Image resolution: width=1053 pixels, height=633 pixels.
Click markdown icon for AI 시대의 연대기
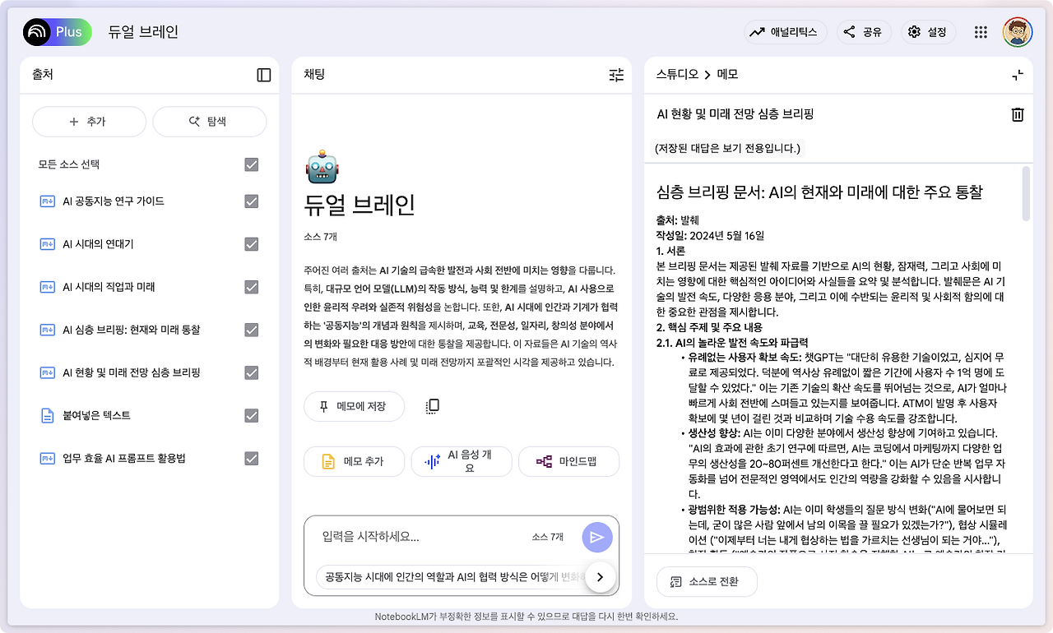click(x=47, y=244)
